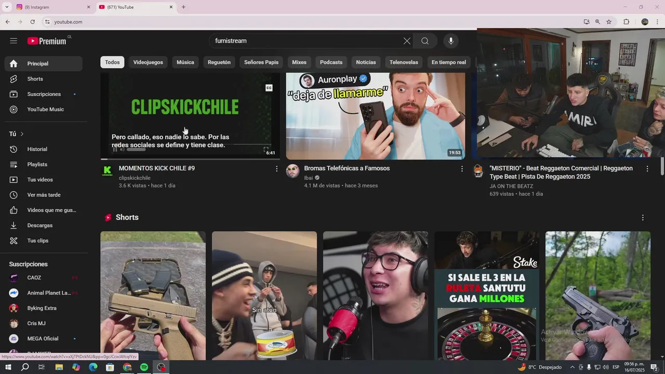Open options for MOMENTOS KICK CHILE #9
This screenshot has height=374, width=665.
point(276,169)
